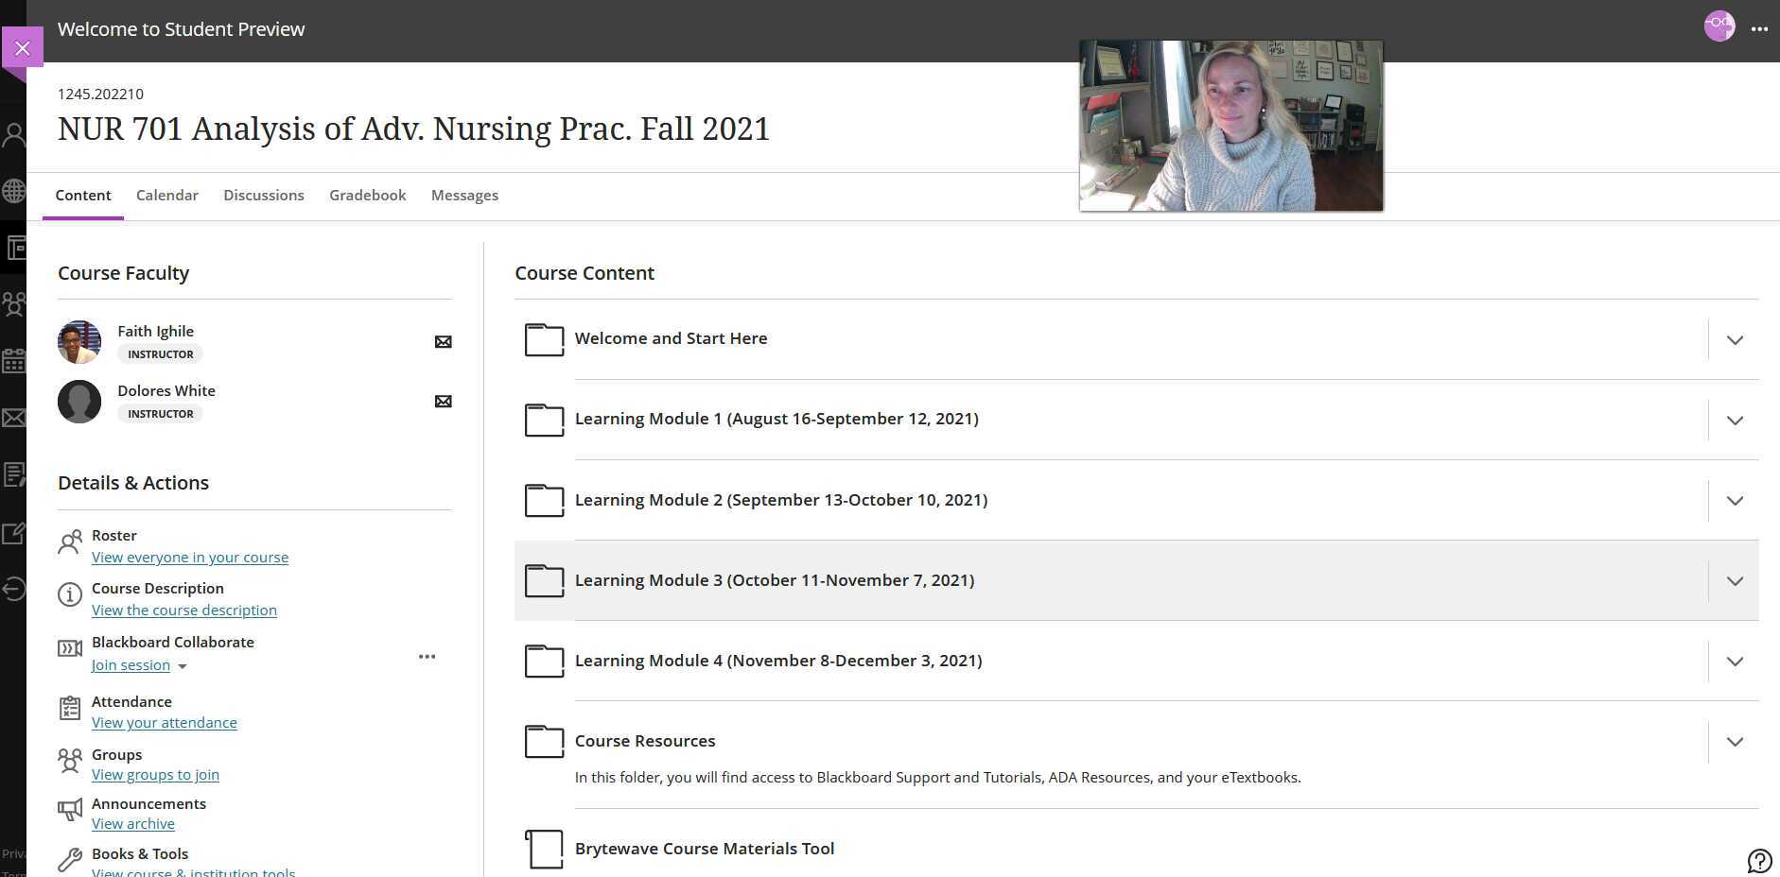Open Organizations from the left navigation
This screenshot has height=877, width=1780.
click(14, 303)
